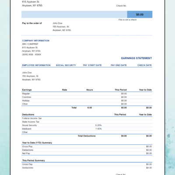Click the 'Total Deductions' label
The height and width of the screenshot is (175, 175).
(87, 136)
